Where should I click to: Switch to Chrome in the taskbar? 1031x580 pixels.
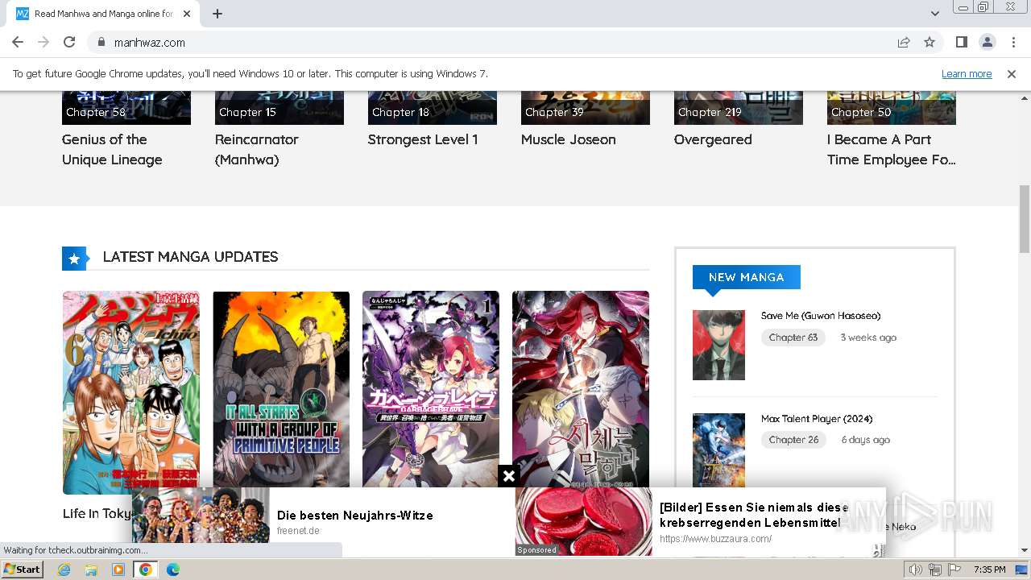pos(146,570)
